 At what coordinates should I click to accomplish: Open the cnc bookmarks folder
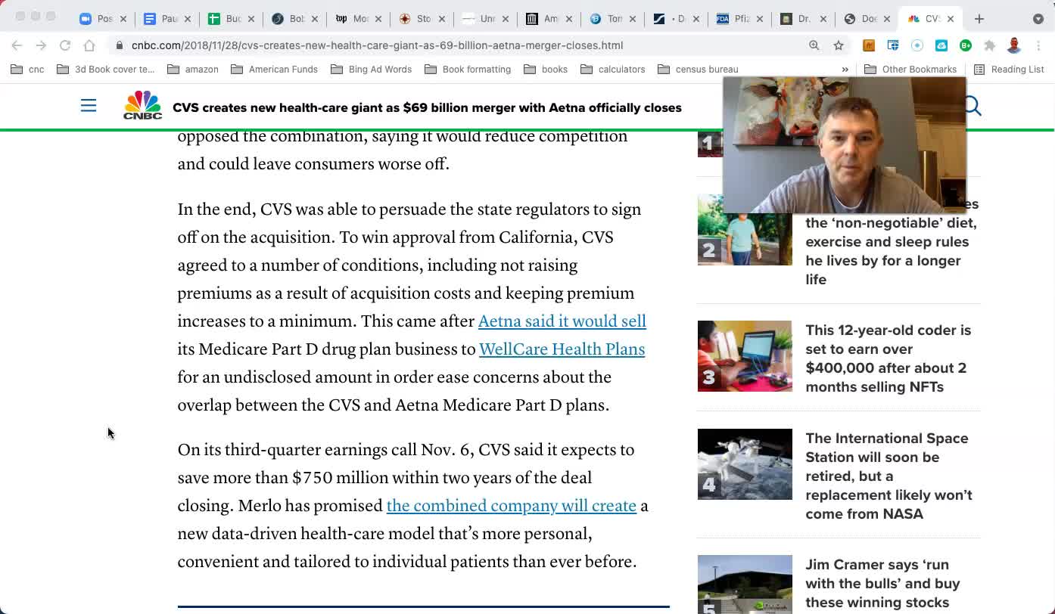(x=27, y=70)
